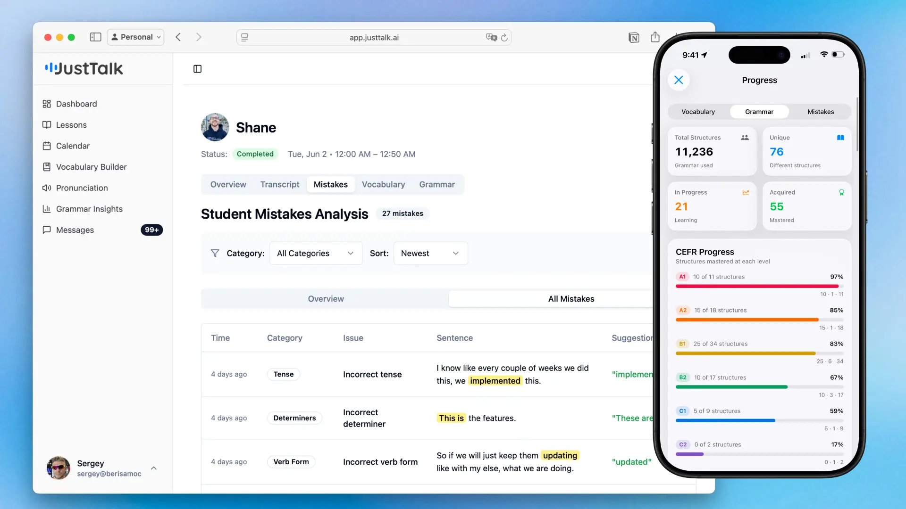906x509 pixels.
Task: Close the Progress screen on phone
Action: (679, 80)
